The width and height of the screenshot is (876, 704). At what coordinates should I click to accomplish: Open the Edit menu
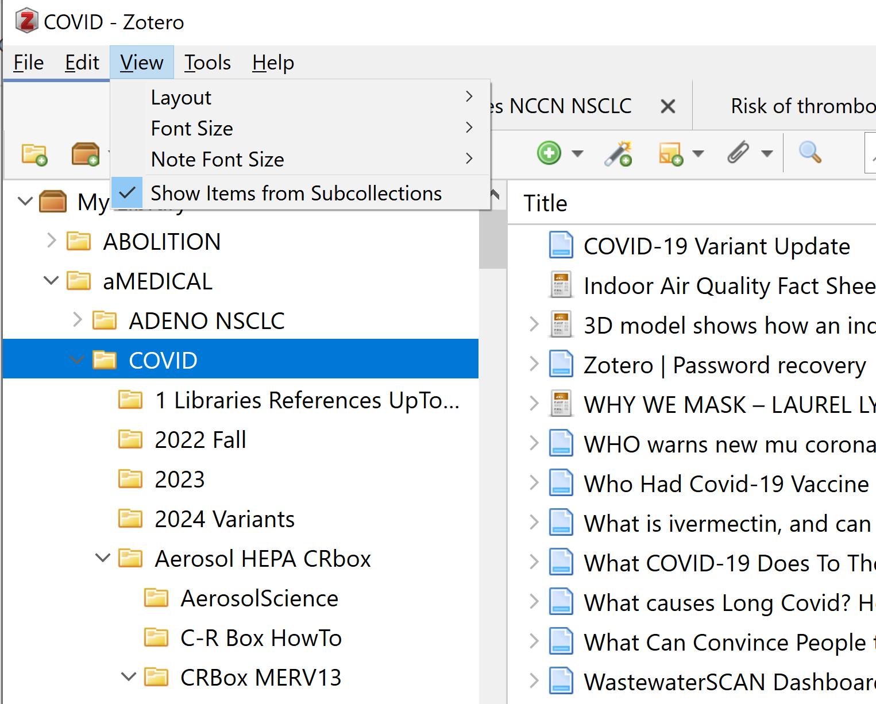pyautogui.click(x=82, y=62)
